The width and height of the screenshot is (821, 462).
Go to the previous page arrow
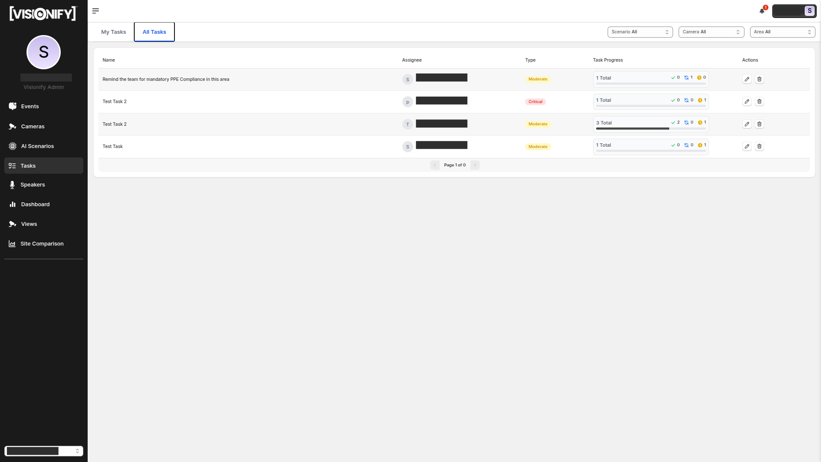(435, 165)
